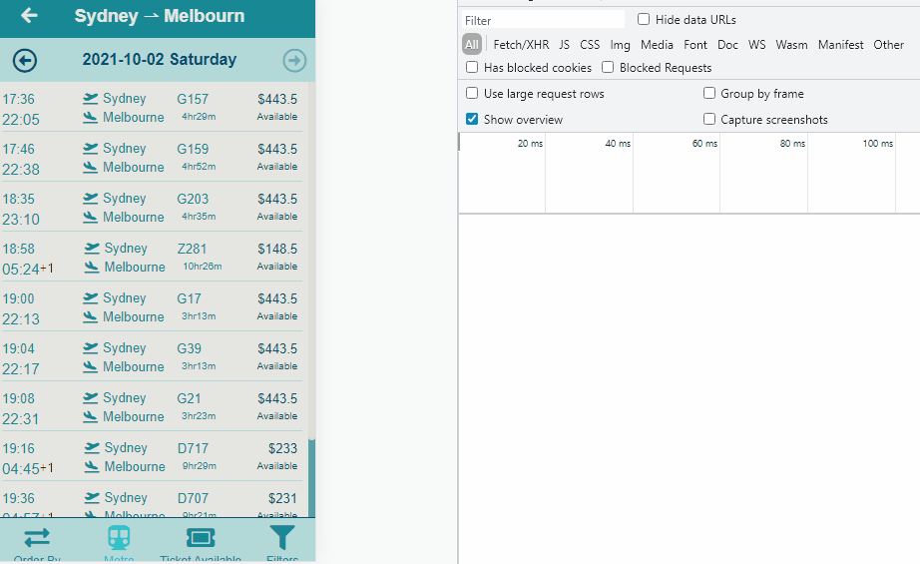Filter requests by Media
The image size is (920, 564).
[657, 45]
